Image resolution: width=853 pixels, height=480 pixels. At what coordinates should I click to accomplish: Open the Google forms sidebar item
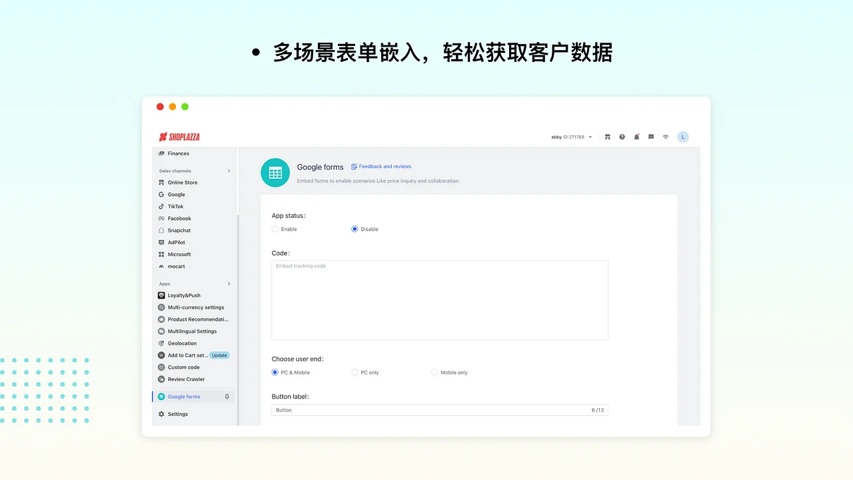[x=194, y=397]
